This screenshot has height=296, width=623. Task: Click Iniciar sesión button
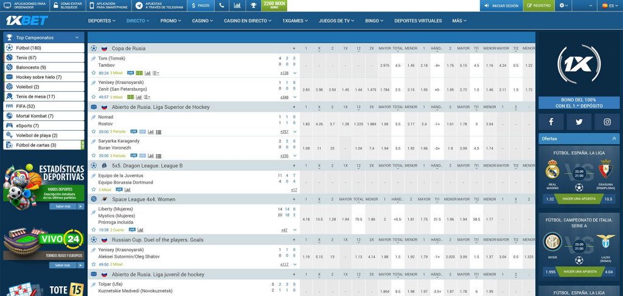501,5
